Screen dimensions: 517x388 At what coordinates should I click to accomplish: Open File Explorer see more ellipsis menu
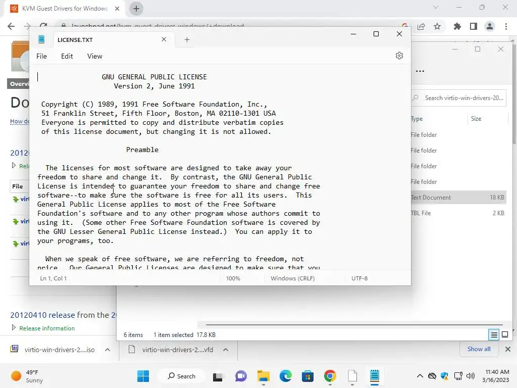[420, 71]
